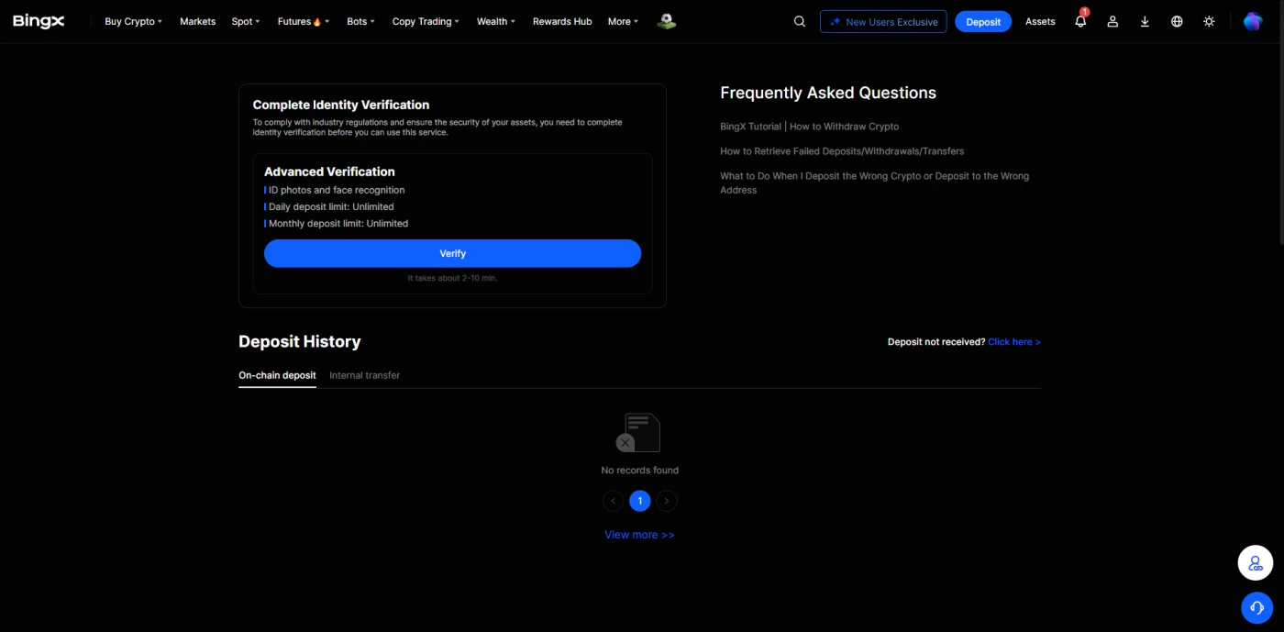Viewport: 1284px width, 632px height.
Task: Open the user profile icon
Action: 1112,21
